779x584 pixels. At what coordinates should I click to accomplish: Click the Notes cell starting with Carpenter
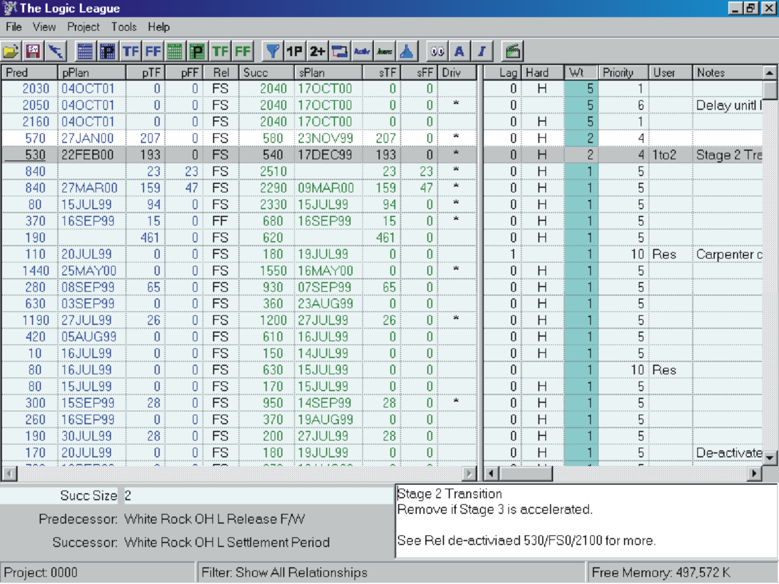(728, 254)
